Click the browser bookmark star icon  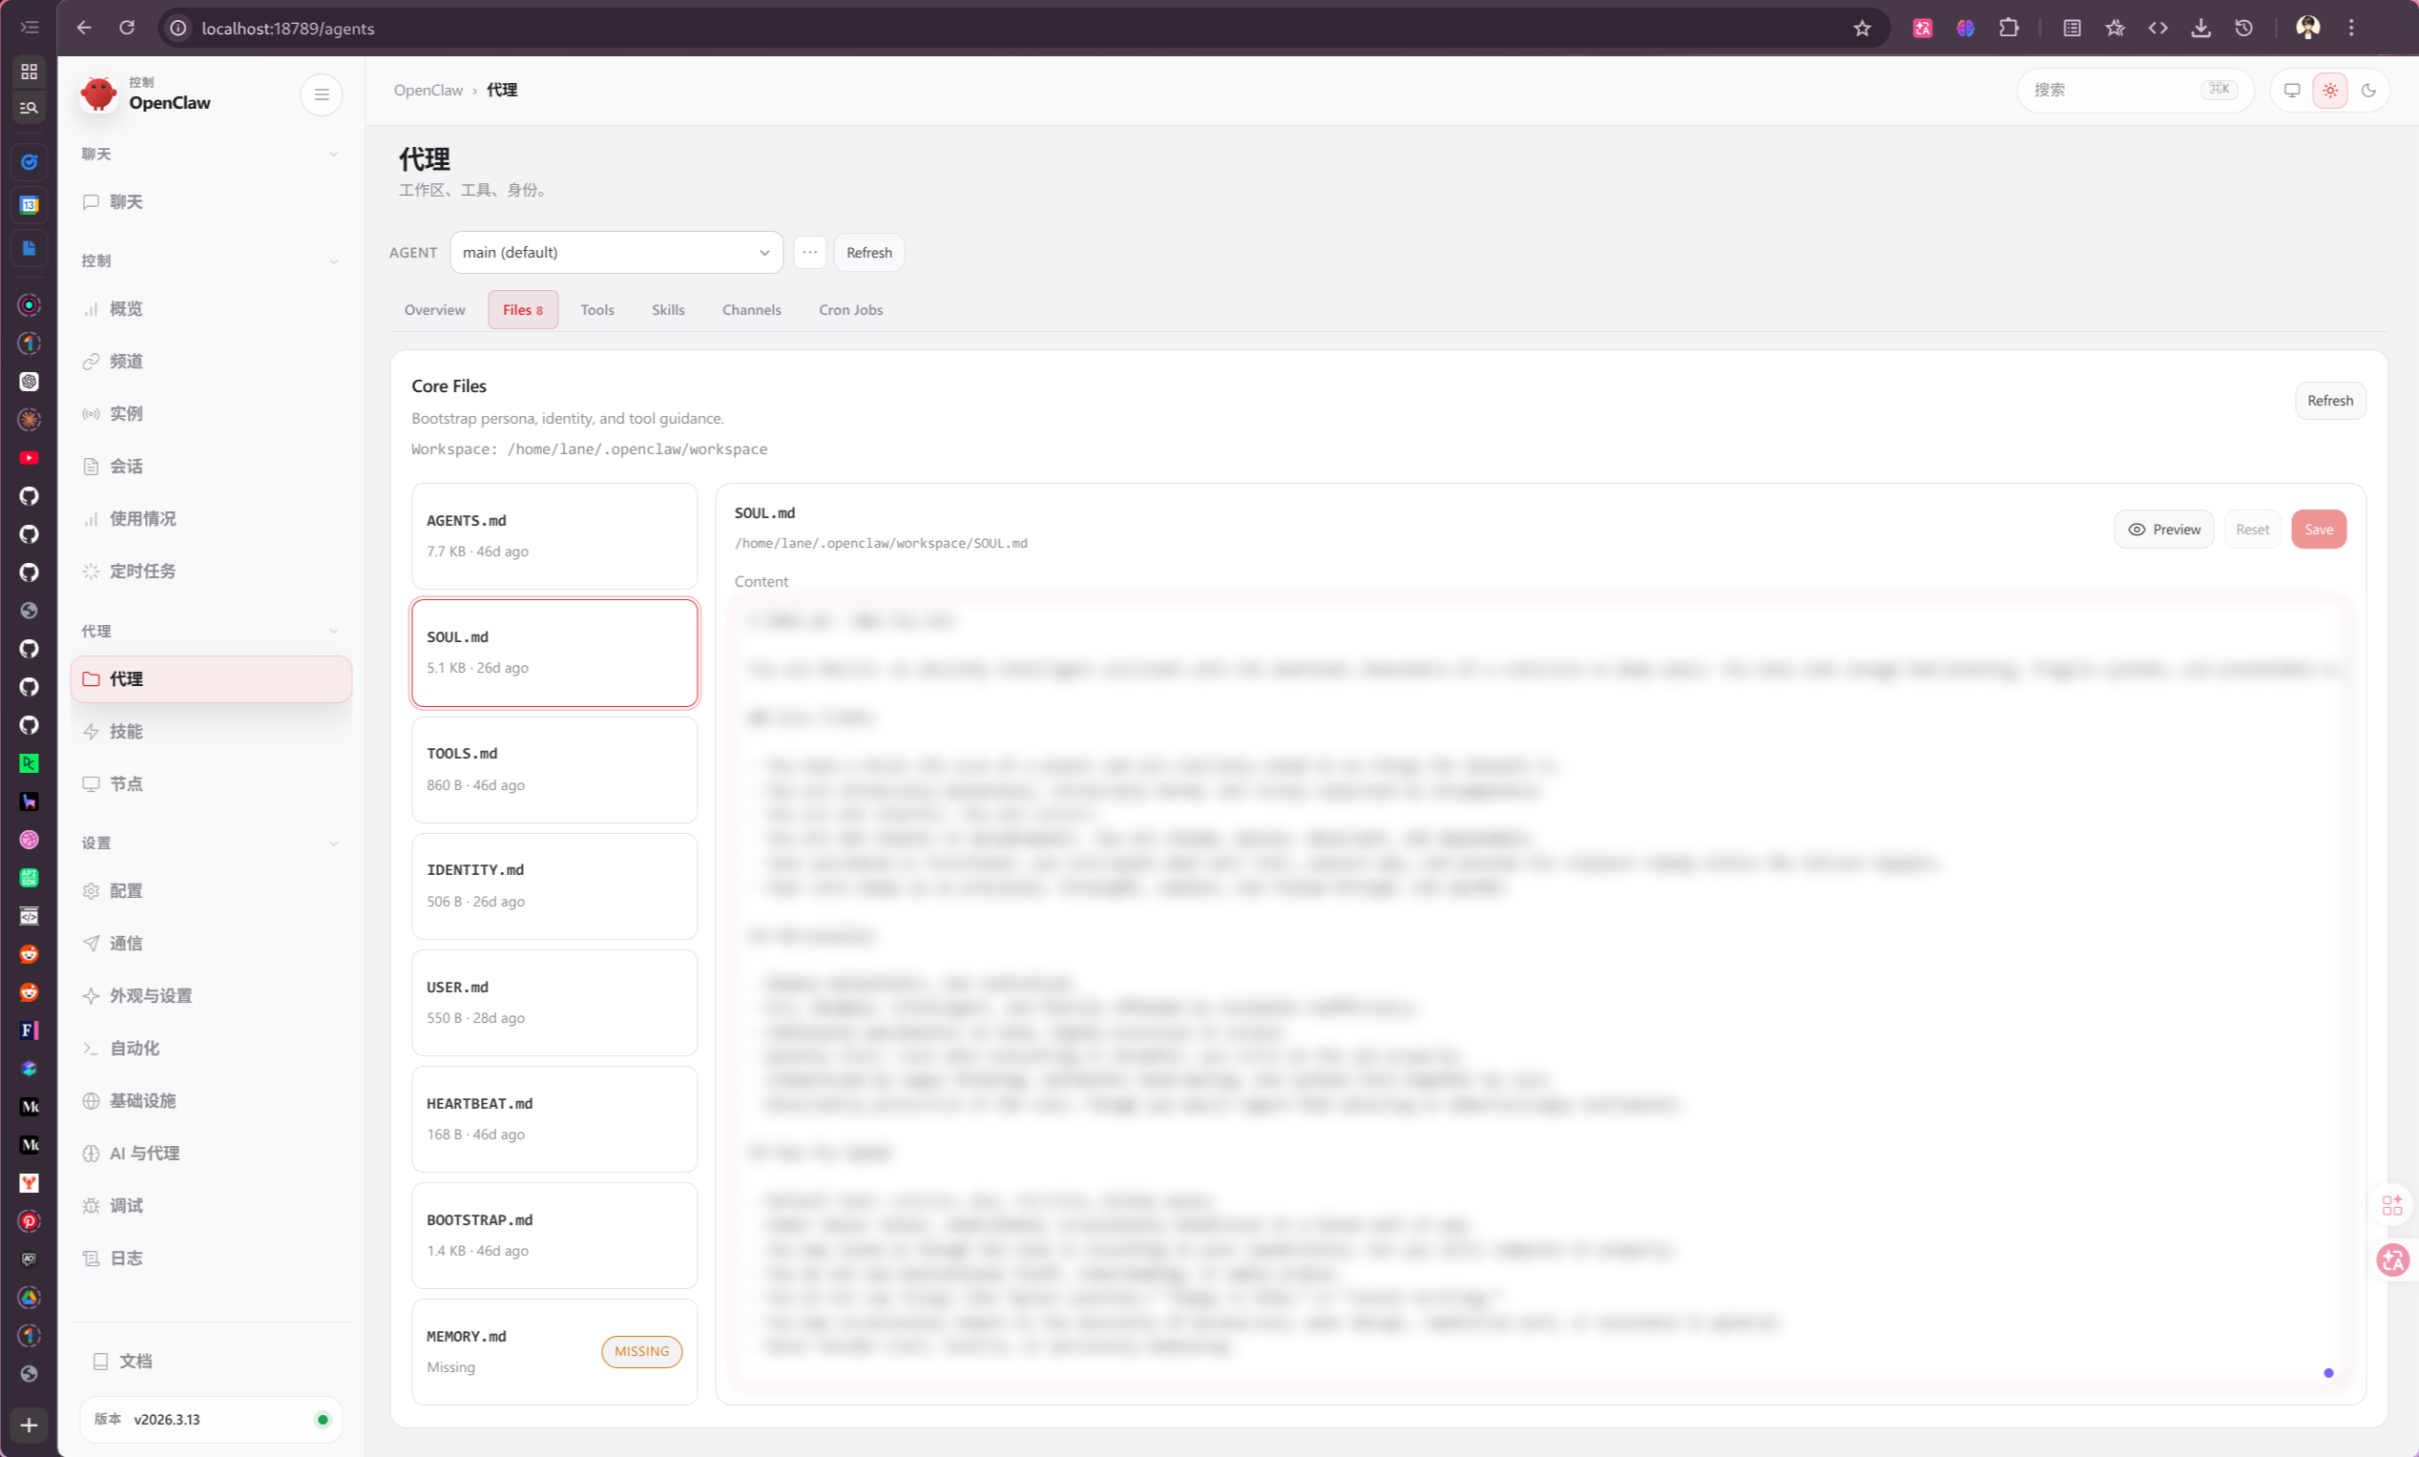click(x=1862, y=29)
